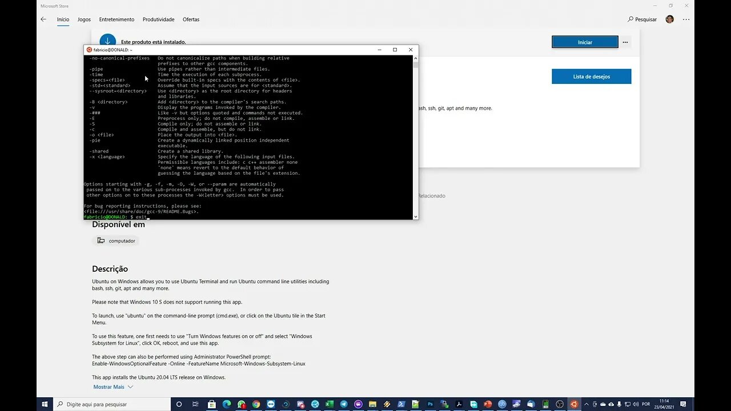Open the Entretenimento tab
The width and height of the screenshot is (731, 411).
pyautogui.click(x=117, y=19)
